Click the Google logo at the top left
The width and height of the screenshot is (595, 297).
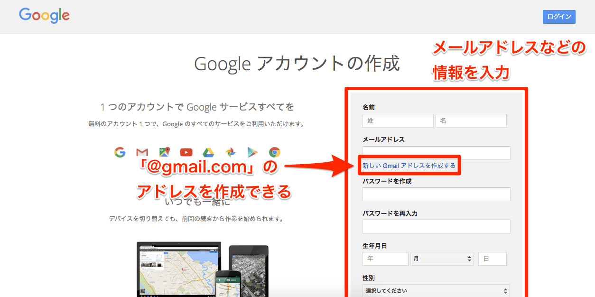tap(44, 16)
